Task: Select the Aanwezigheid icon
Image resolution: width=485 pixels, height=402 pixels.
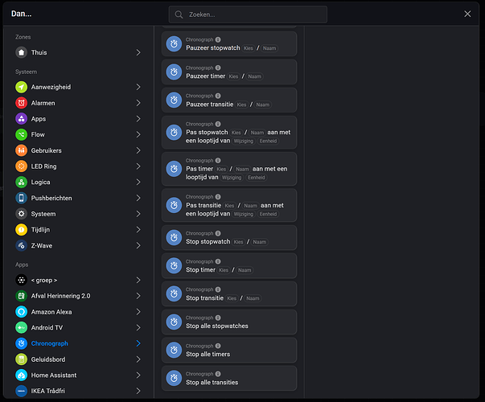Action: 22,87
